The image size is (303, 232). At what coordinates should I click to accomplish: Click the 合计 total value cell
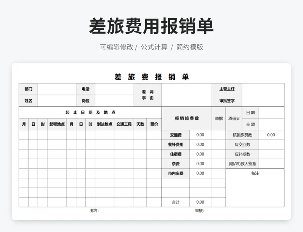200,202
